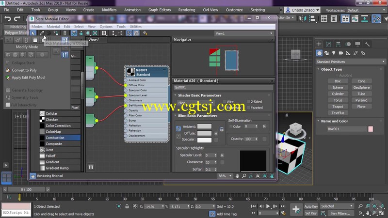
Task: Open the Modes menu in Slate editor
Action: 37,27
